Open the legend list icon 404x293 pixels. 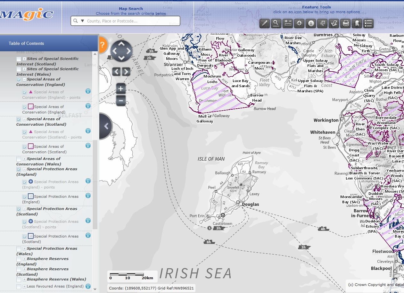pyautogui.click(x=368, y=23)
